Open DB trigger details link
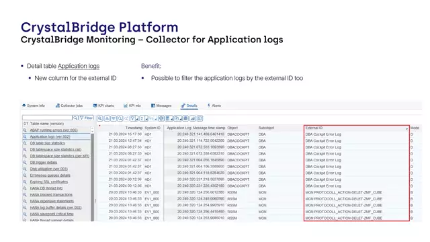 coord(43,163)
